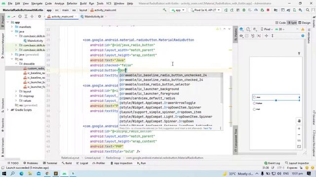Open the Pixel device dropdown in preview
This screenshot has width=316, height=177.
pos(267,29)
